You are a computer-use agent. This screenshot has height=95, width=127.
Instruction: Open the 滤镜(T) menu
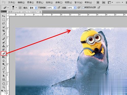point(59,3)
